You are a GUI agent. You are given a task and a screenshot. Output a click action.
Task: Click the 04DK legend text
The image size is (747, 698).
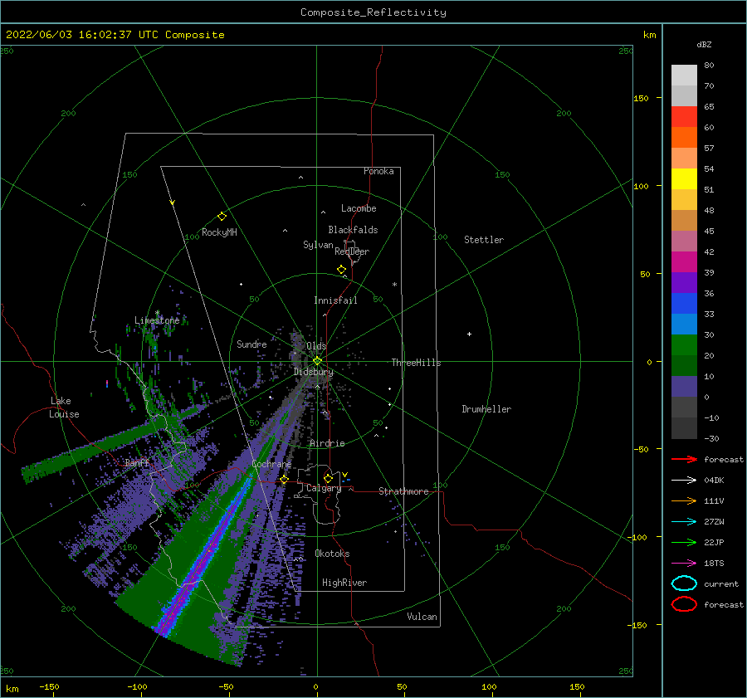(714, 480)
